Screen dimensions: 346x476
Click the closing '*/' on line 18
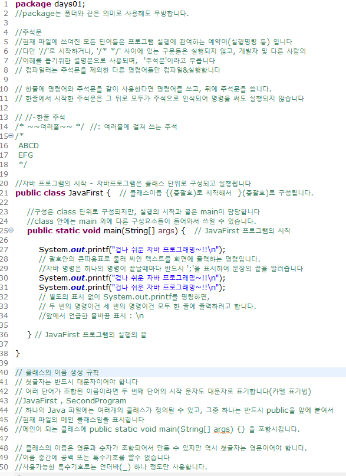(x=23, y=165)
